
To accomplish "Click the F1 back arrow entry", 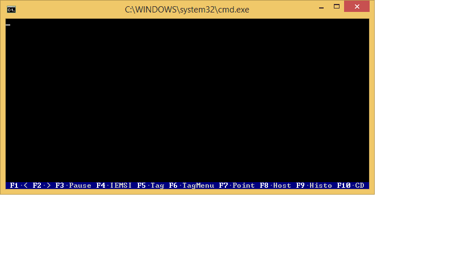I will pos(19,186).
